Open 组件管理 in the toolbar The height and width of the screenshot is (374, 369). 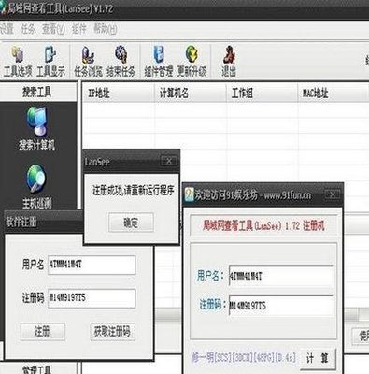click(159, 62)
